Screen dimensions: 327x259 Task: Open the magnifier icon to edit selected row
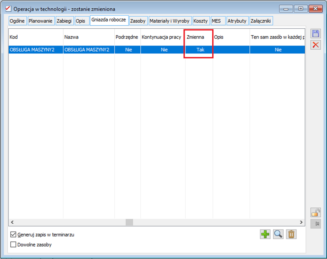pos(278,234)
